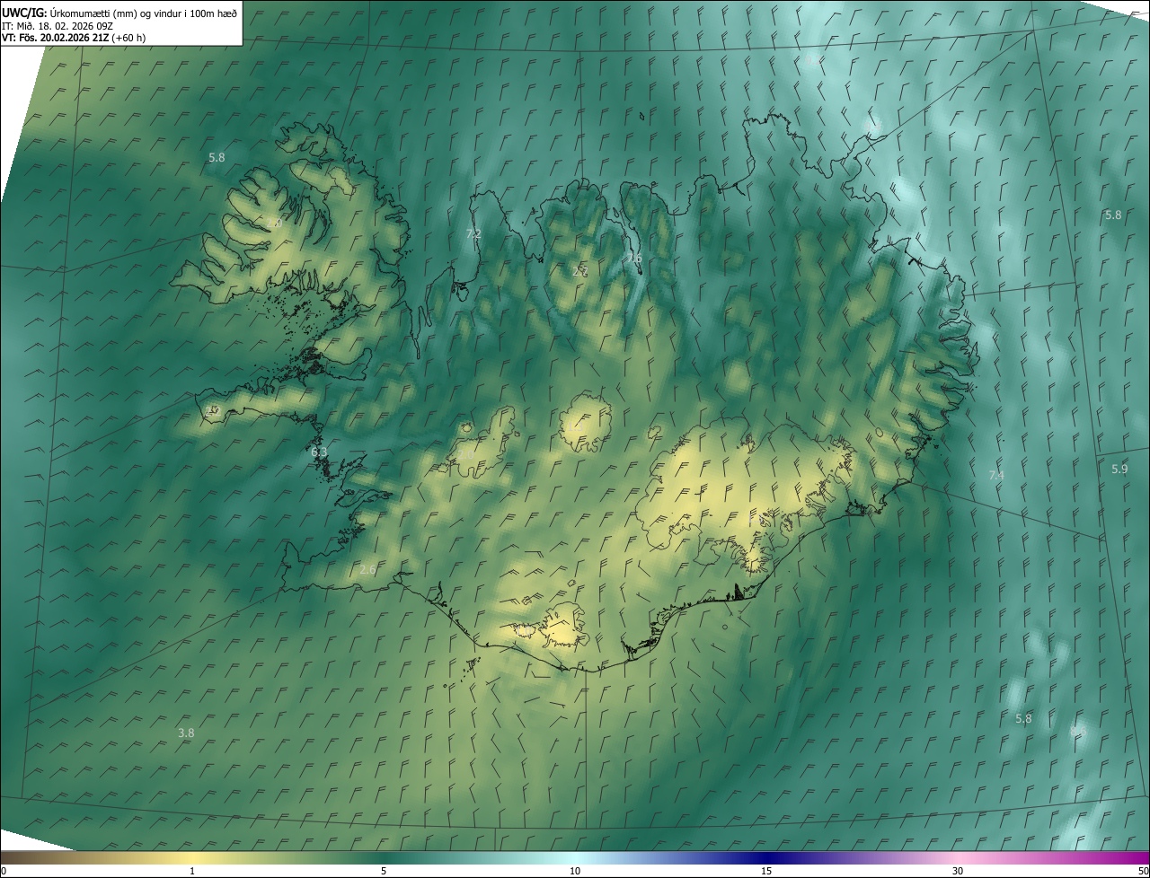Click the 0 tick label on the color bar

3,871
